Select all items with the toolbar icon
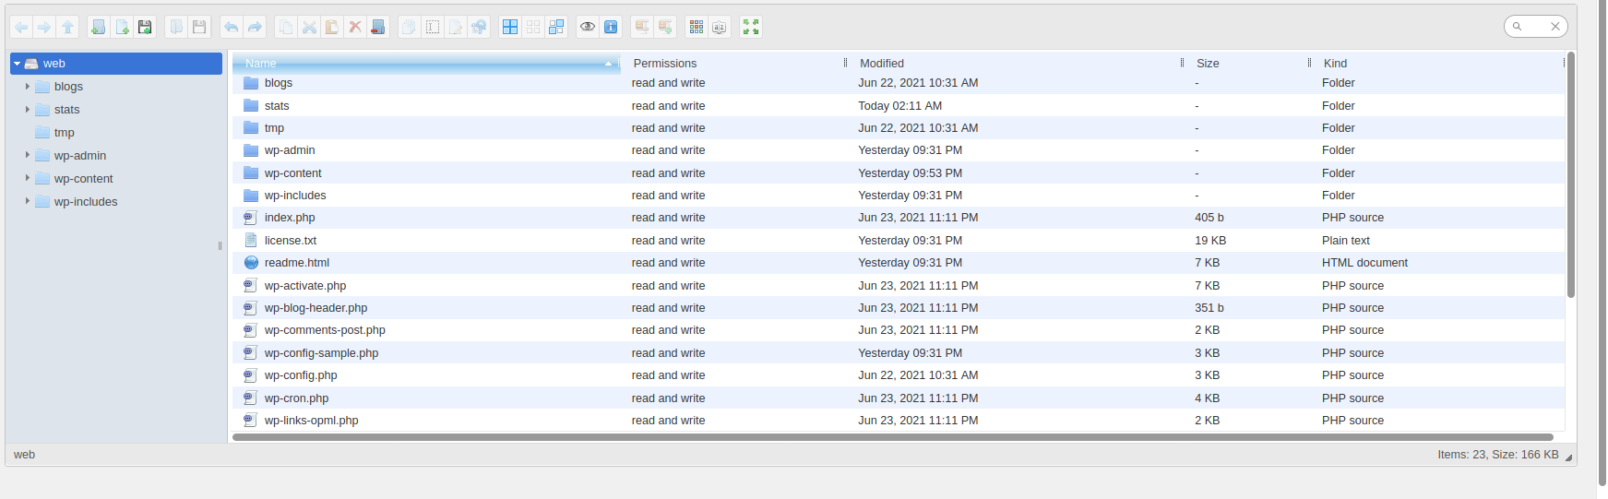 pyautogui.click(x=510, y=27)
